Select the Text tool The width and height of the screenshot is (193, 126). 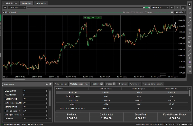(x=189, y=58)
